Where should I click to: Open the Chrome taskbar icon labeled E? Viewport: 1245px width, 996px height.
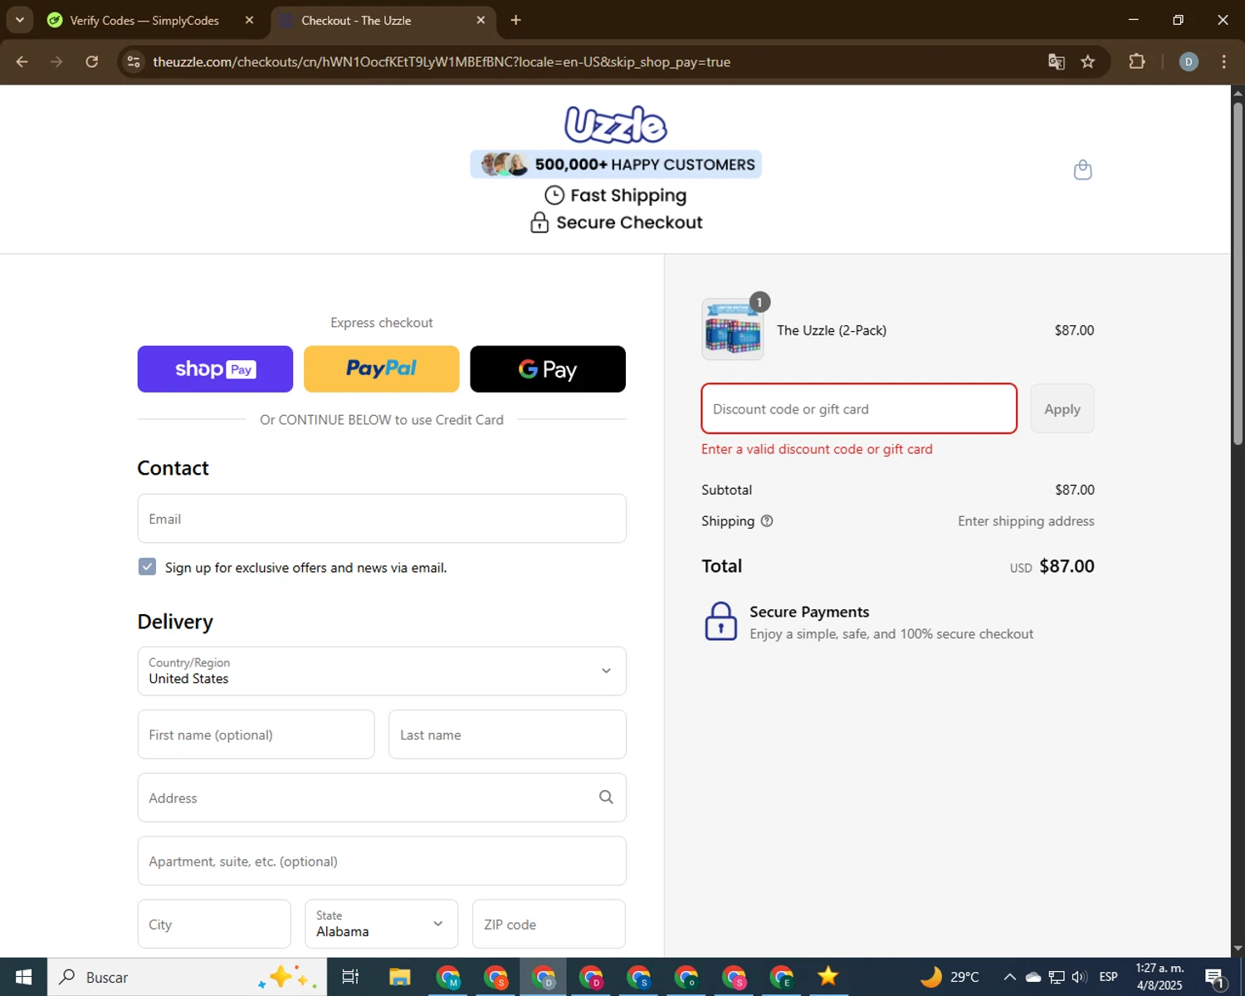[782, 977]
